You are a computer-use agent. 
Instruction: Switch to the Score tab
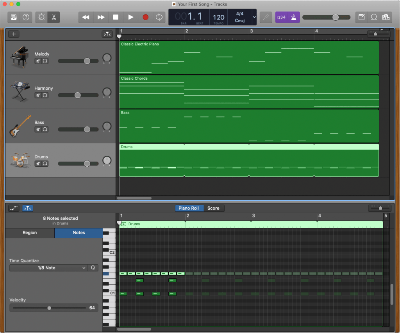(x=213, y=208)
